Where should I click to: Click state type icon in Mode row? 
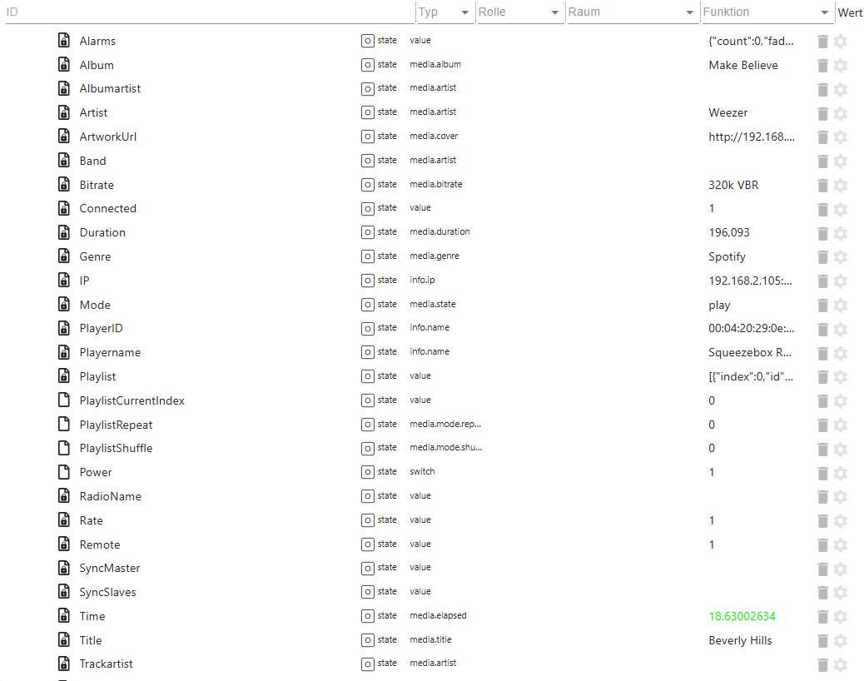368,305
